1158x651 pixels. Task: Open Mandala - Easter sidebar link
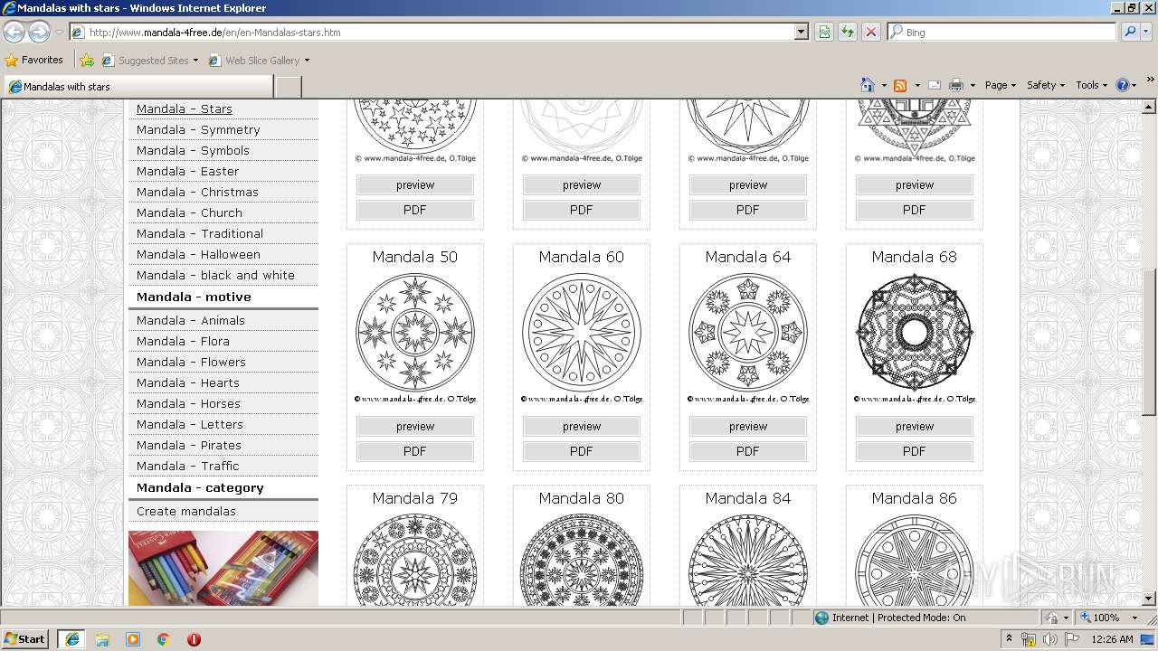188,171
